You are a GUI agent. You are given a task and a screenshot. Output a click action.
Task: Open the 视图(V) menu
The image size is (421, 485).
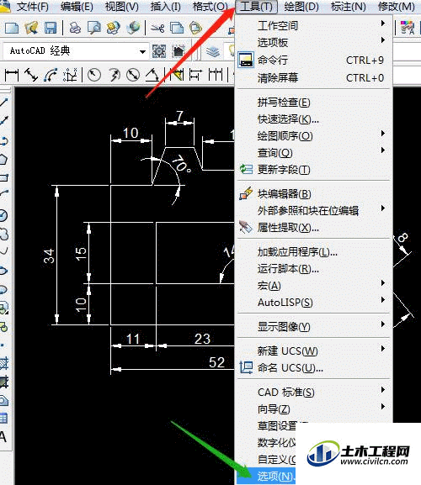pyautogui.click(x=122, y=7)
